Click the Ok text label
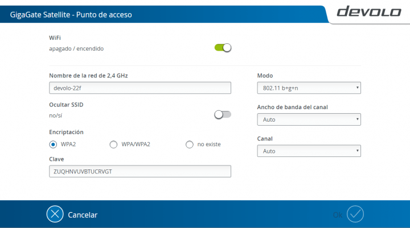Image resolution: width=410 pixels, height=228 pixels. pyautogui.click(x=338, y=215)
